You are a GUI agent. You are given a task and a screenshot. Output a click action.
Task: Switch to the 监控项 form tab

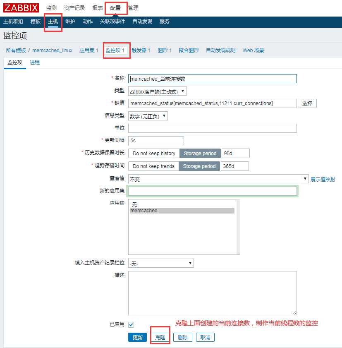click(x=15, y=62)
